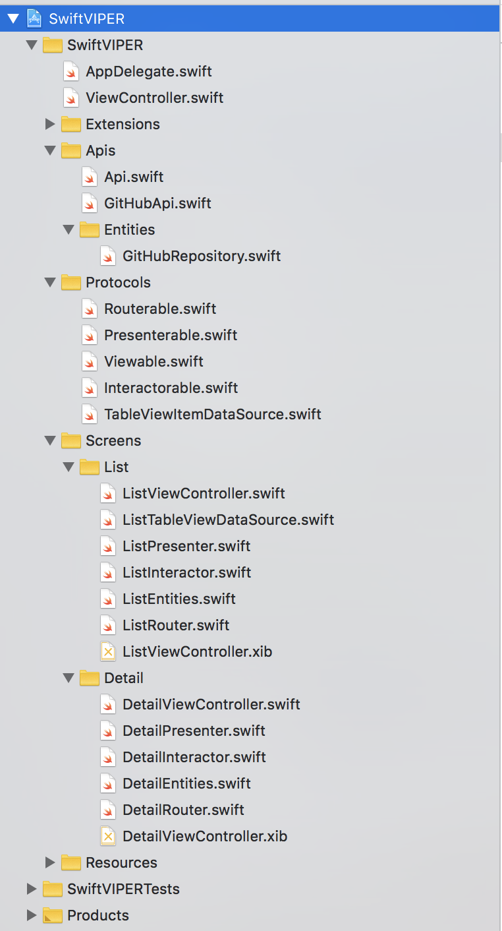Click the Interactorable.swift file icon
Image resolution: width=502 pixels, height=931 pixels.
coord(90,388)
